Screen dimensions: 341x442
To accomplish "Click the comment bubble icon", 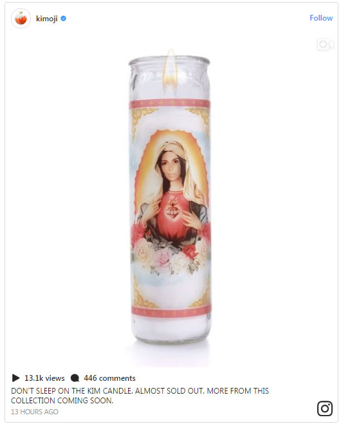I will pos(75,378).
